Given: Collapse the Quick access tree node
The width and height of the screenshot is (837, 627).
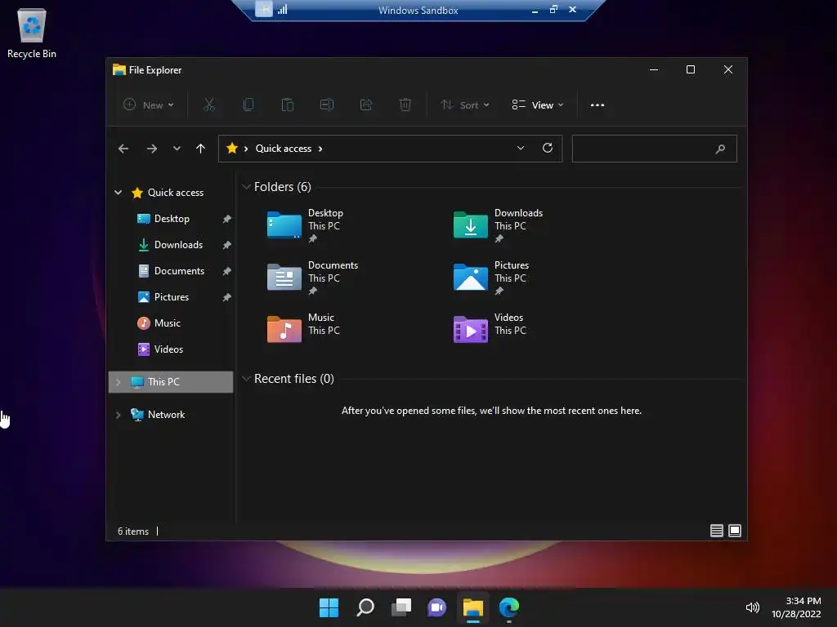Looking at the screenshot, I should point(118,193).
